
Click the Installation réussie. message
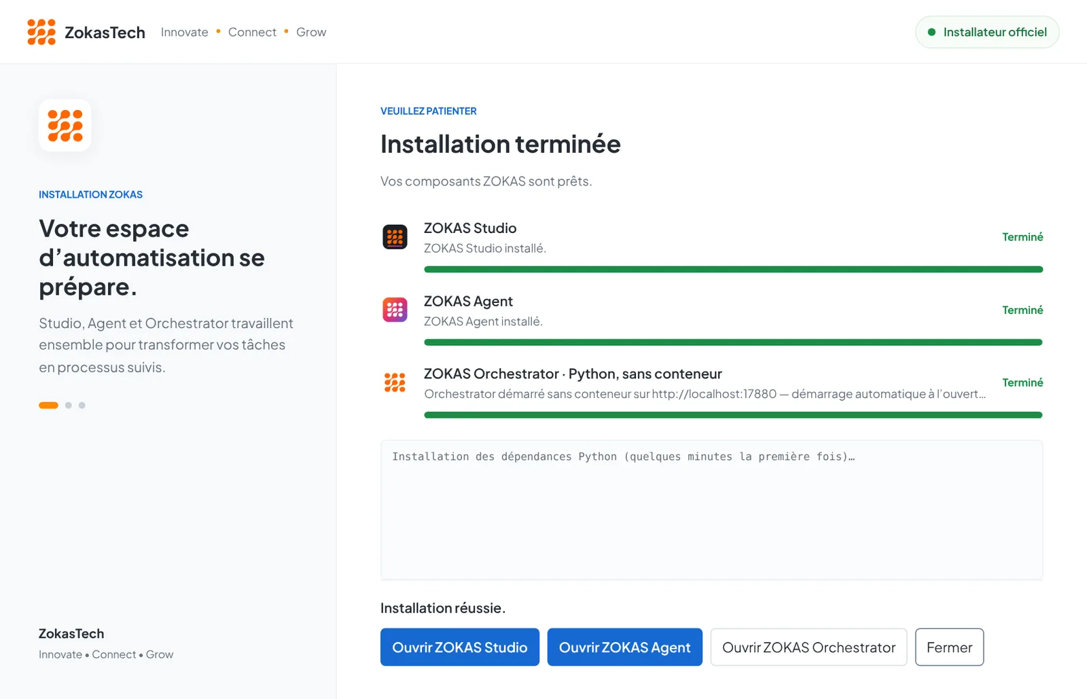[443, 608]
